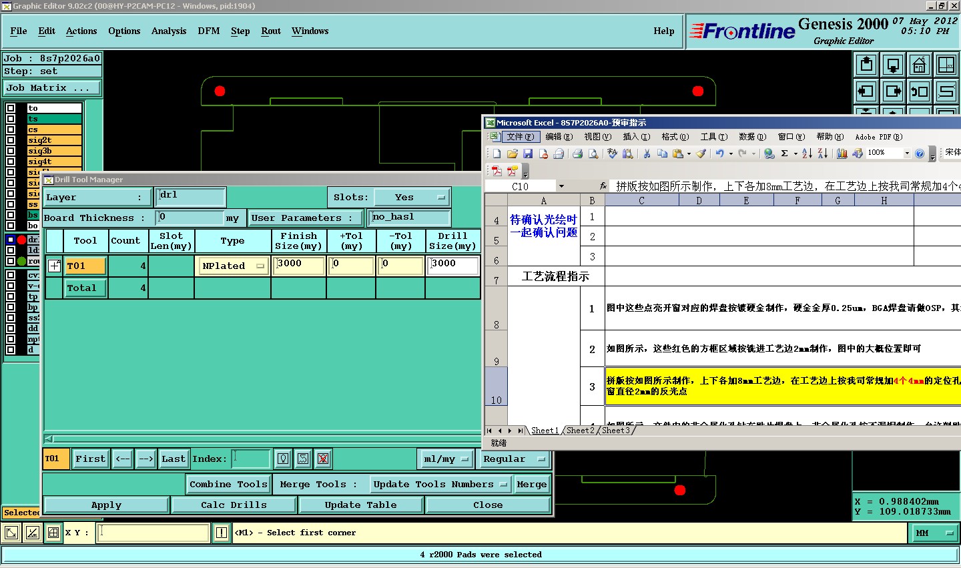Open the Genesis Analysis menu

pos(169,31)
